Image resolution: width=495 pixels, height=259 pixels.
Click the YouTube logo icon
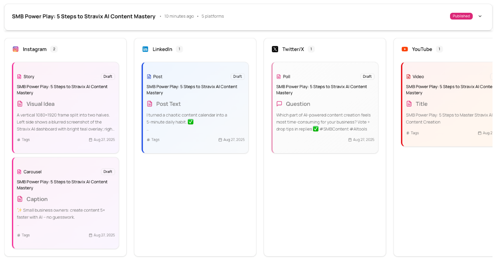405,49
